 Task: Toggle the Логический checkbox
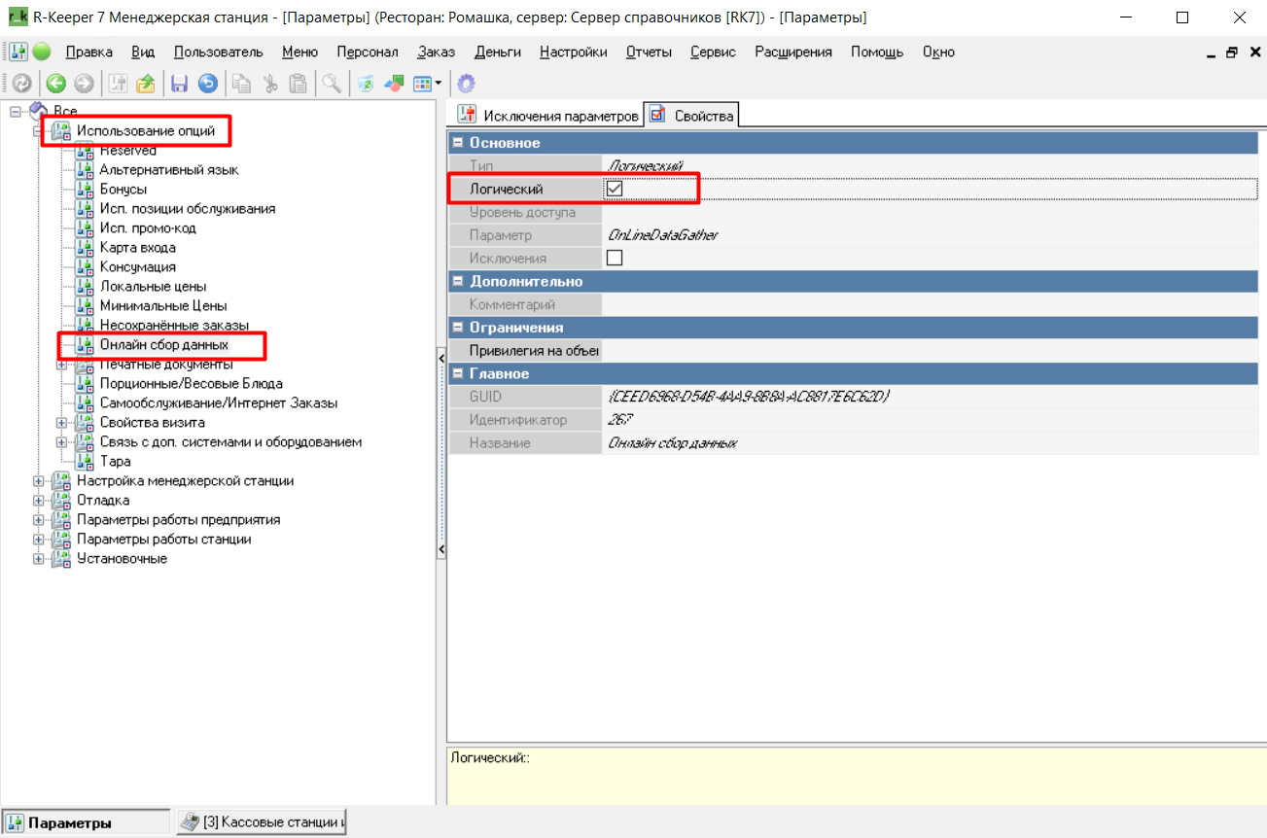point(614,189)
